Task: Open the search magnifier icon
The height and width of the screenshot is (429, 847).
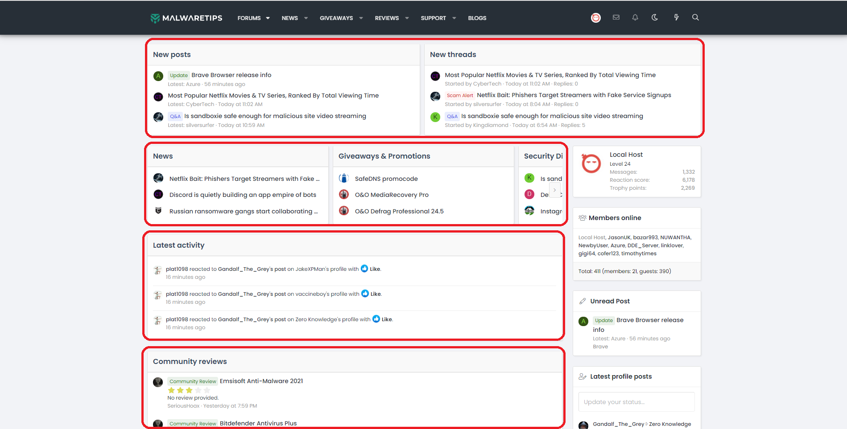Action: click(695, 17)
